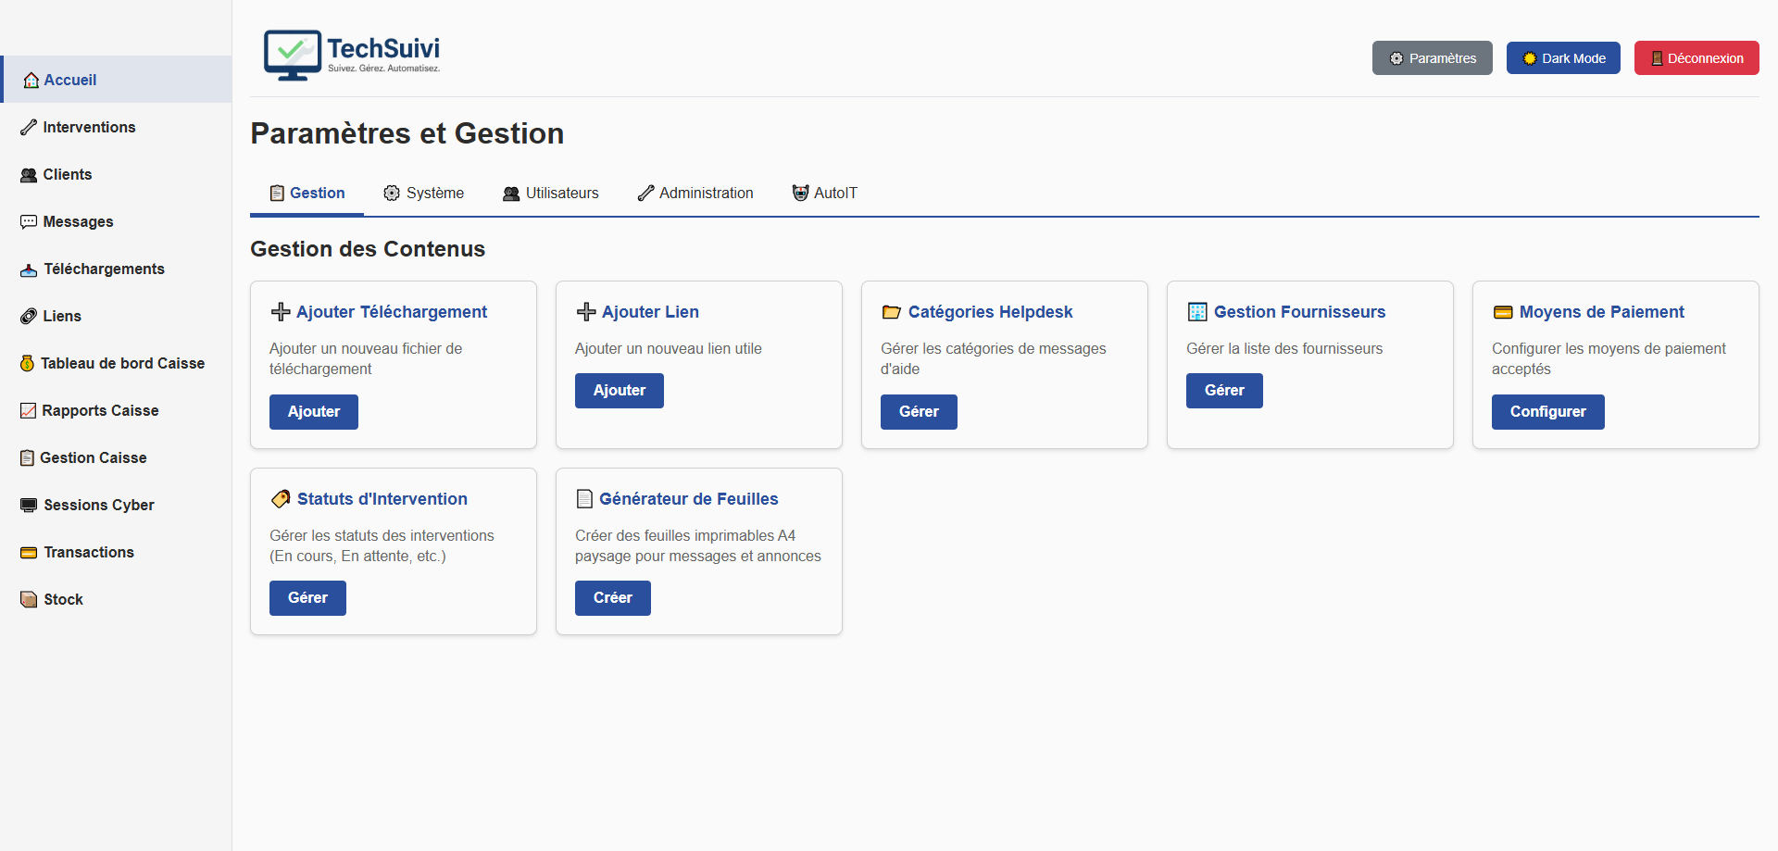Select the AutoIT tab
The image size is (1778, 851).
(824, 194)
